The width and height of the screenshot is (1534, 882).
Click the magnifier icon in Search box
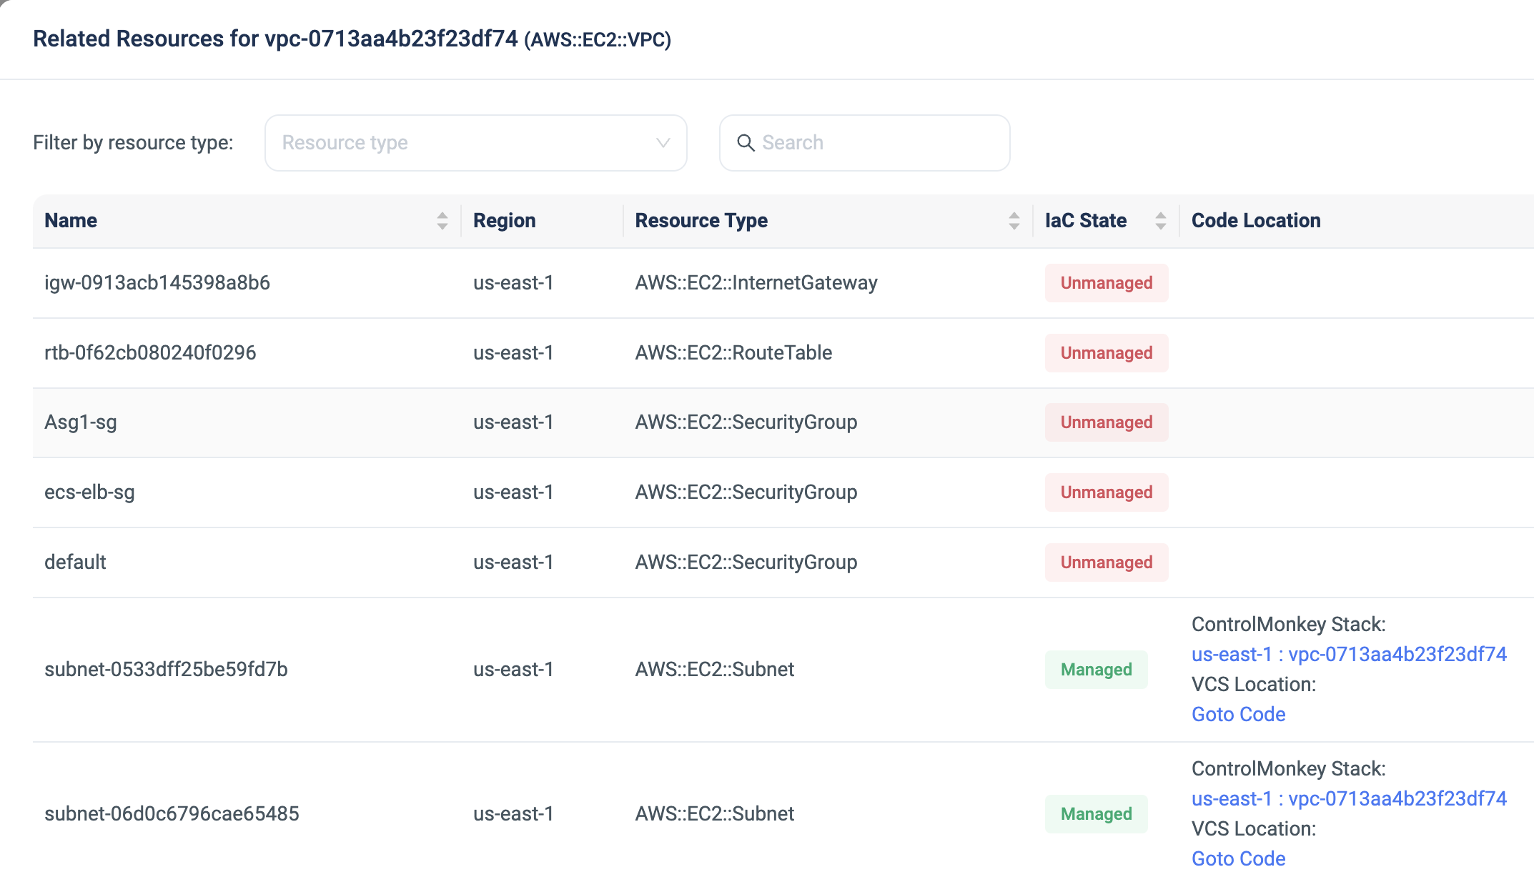746,143
